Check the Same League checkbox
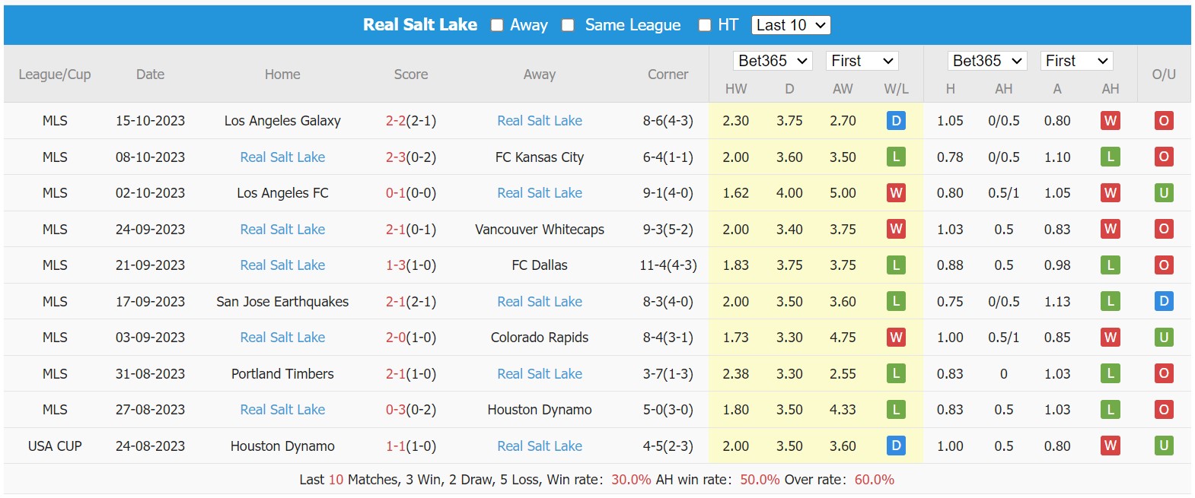Screen dimensions: 1195x498 (567, 24)
